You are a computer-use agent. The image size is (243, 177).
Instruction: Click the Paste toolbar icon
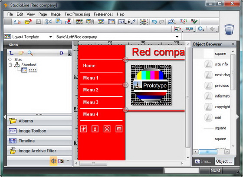68,22
